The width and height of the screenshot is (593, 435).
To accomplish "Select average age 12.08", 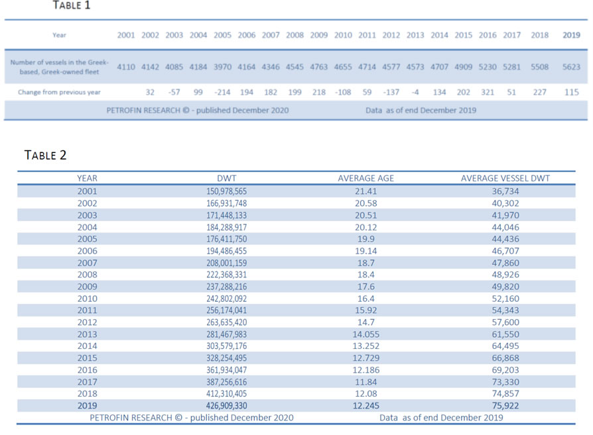I will [x=365, y=393].
